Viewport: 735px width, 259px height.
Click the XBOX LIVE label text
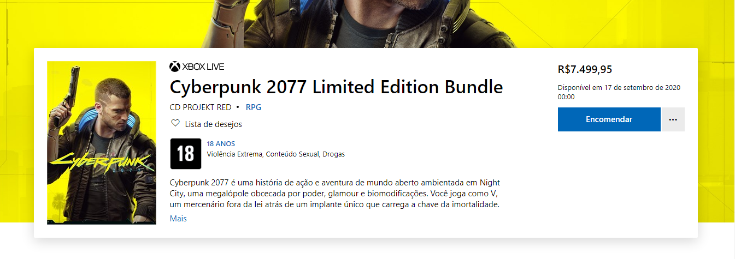203,67
